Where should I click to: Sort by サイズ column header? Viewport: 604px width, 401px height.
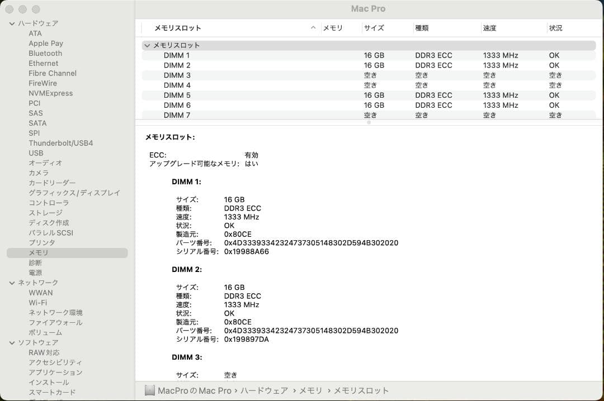(x=374, y=28)
